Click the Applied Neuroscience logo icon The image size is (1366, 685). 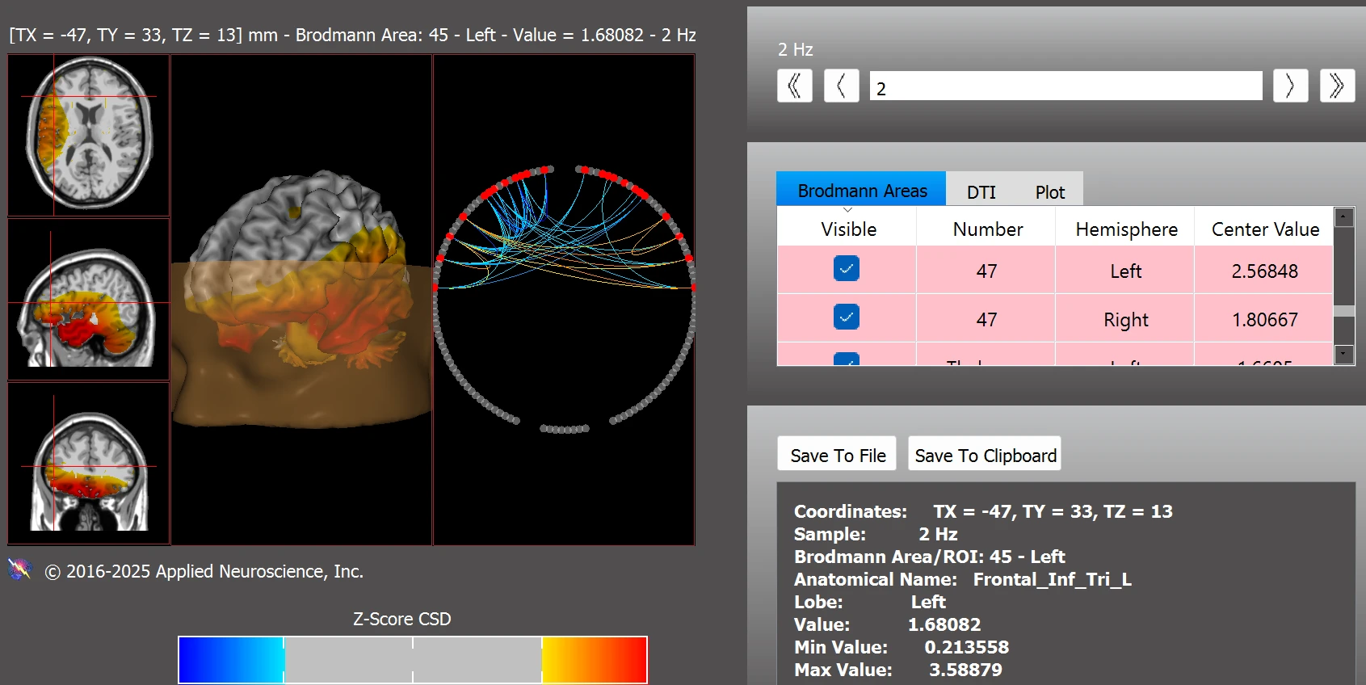tap(19, 569)
